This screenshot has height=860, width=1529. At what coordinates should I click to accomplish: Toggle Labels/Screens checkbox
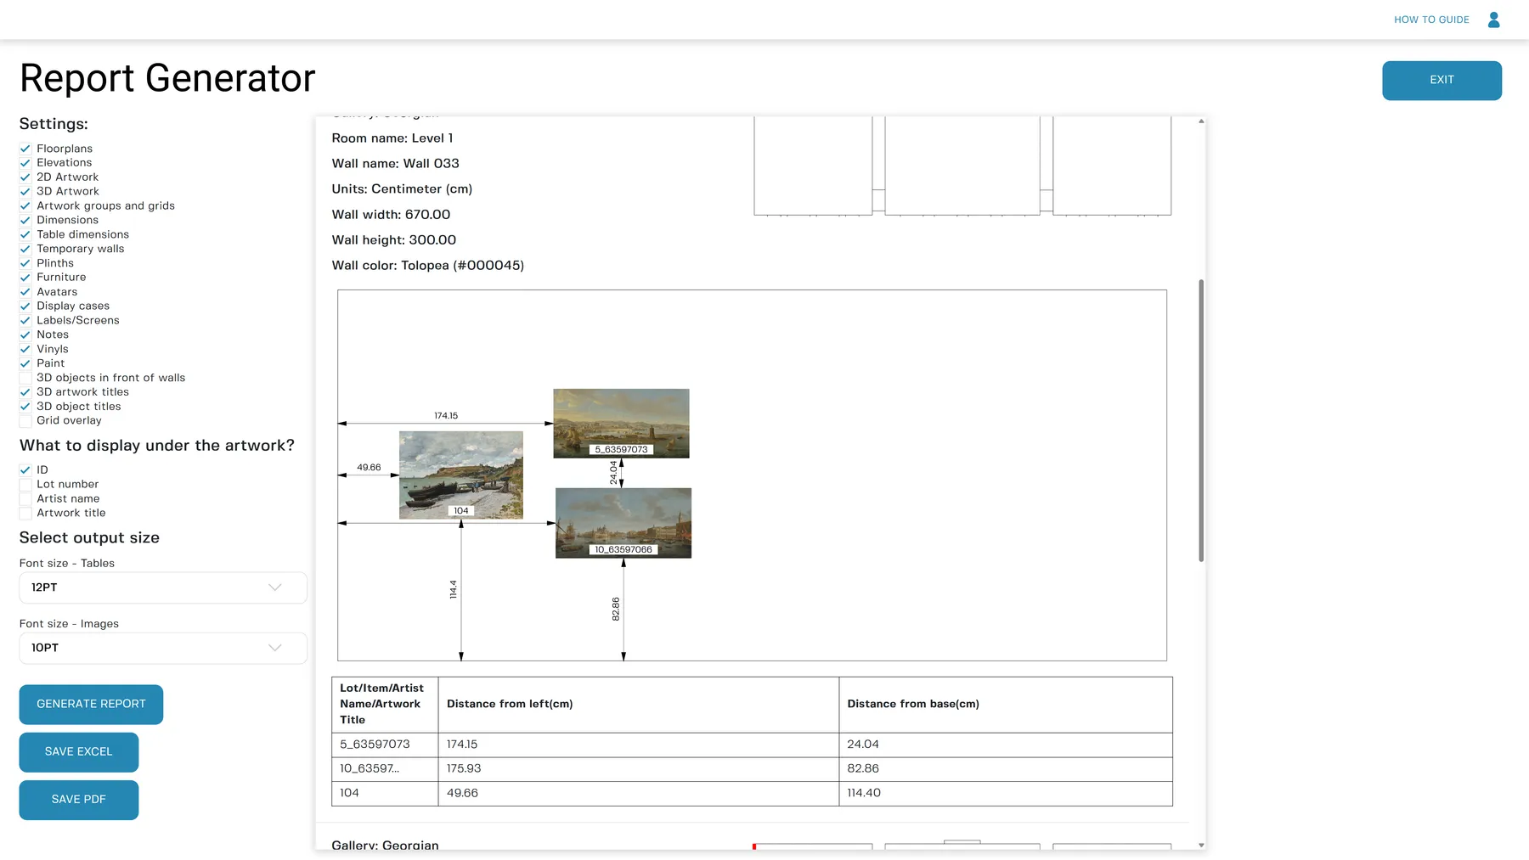pyautogui.click(x=25, y=320)
